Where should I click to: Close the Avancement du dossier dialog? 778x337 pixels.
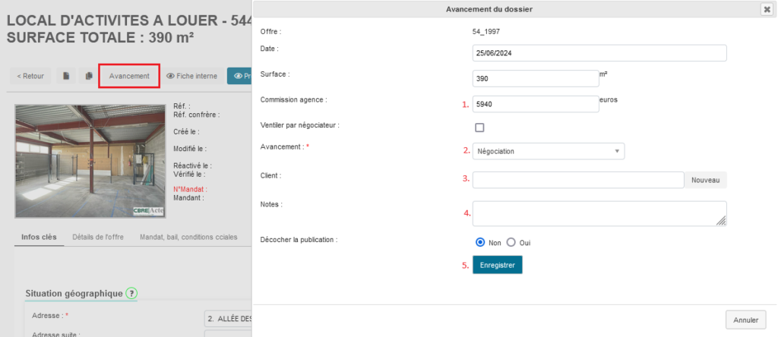pos(766,9)
